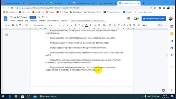Open comment history icon

[129, 18]
